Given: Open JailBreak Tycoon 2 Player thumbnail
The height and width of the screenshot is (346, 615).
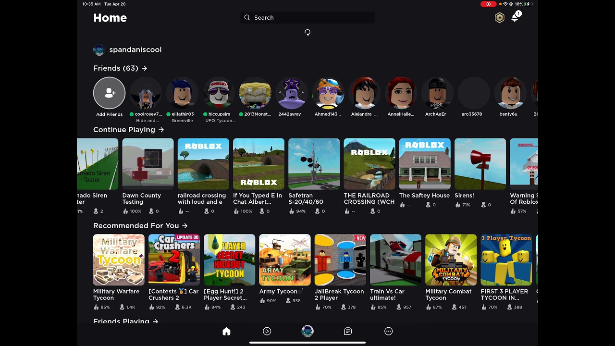Looking at the screenshot, I should (x=340, y=260).
